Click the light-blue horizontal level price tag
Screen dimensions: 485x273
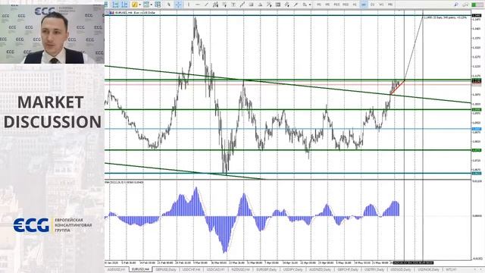(x=477, y=129)
